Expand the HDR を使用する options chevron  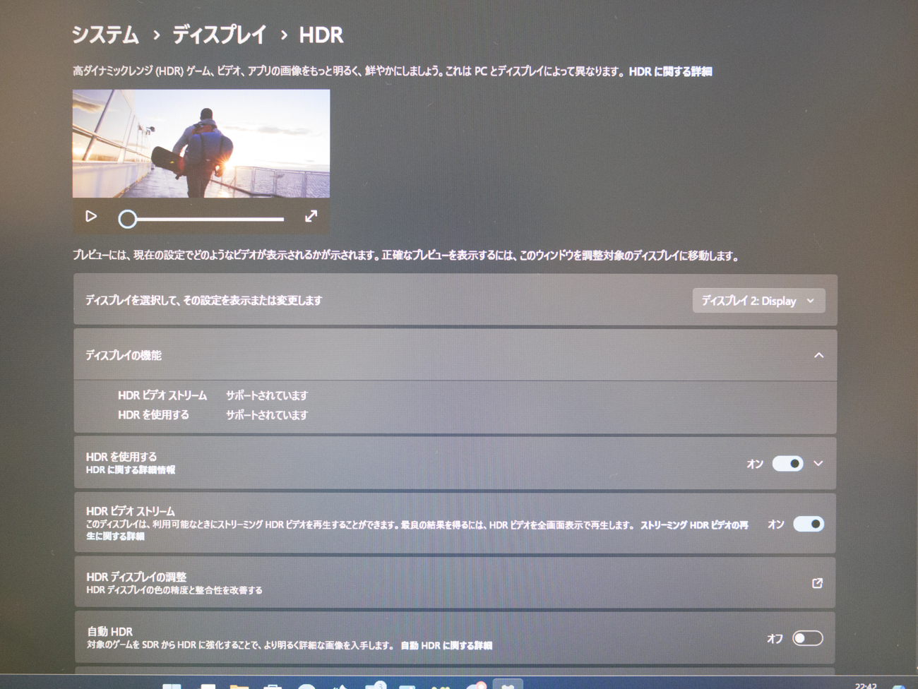coord(818,464)
